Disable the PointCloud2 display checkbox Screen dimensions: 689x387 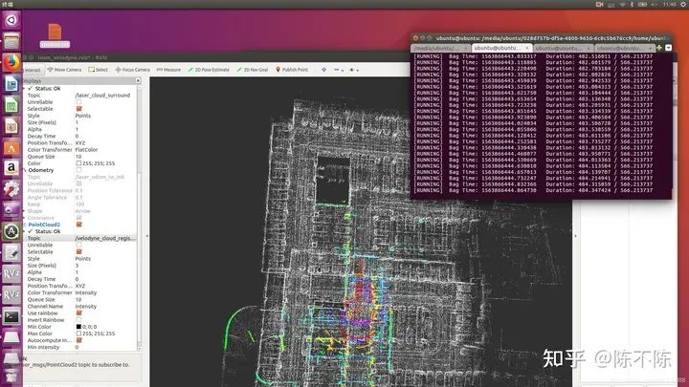pyautogui.click(x=79, y=225)
